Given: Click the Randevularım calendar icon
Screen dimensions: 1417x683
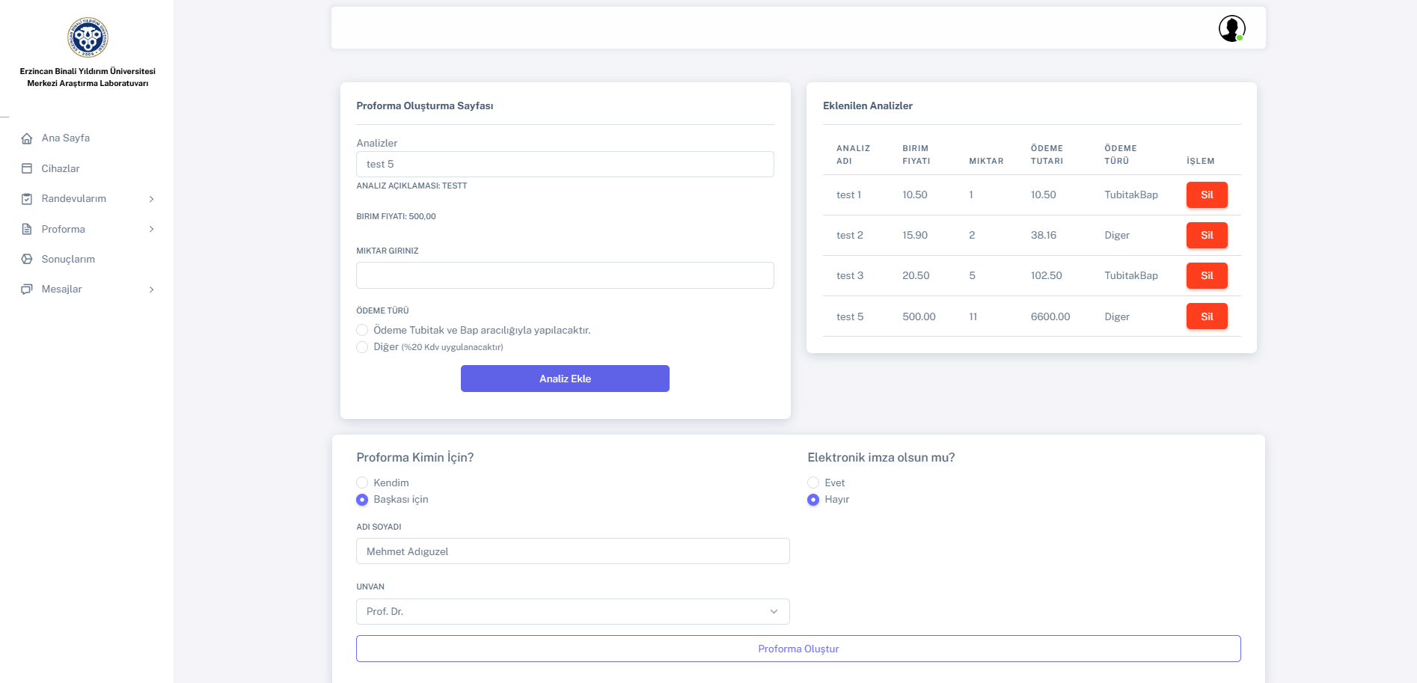Looking at the screenshot, I should click(27, 199).
